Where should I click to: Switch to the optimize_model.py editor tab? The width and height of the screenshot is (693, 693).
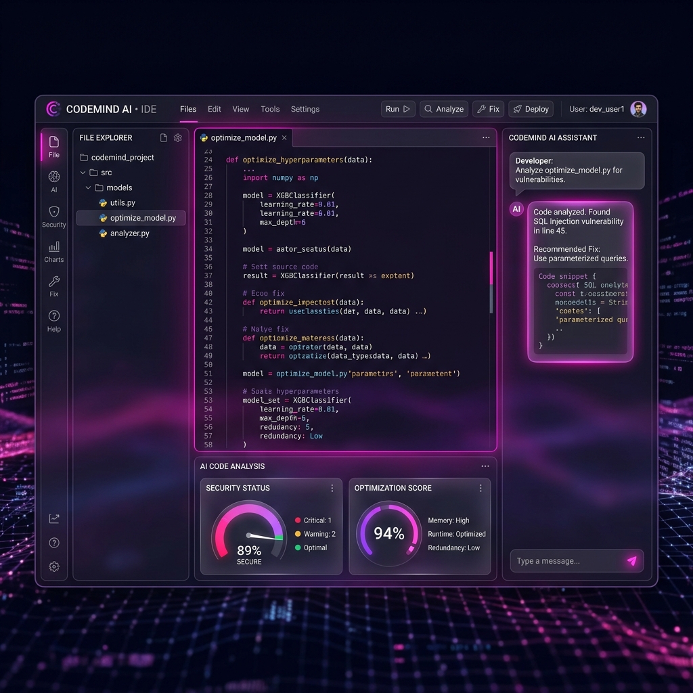(x=244, y=138)
